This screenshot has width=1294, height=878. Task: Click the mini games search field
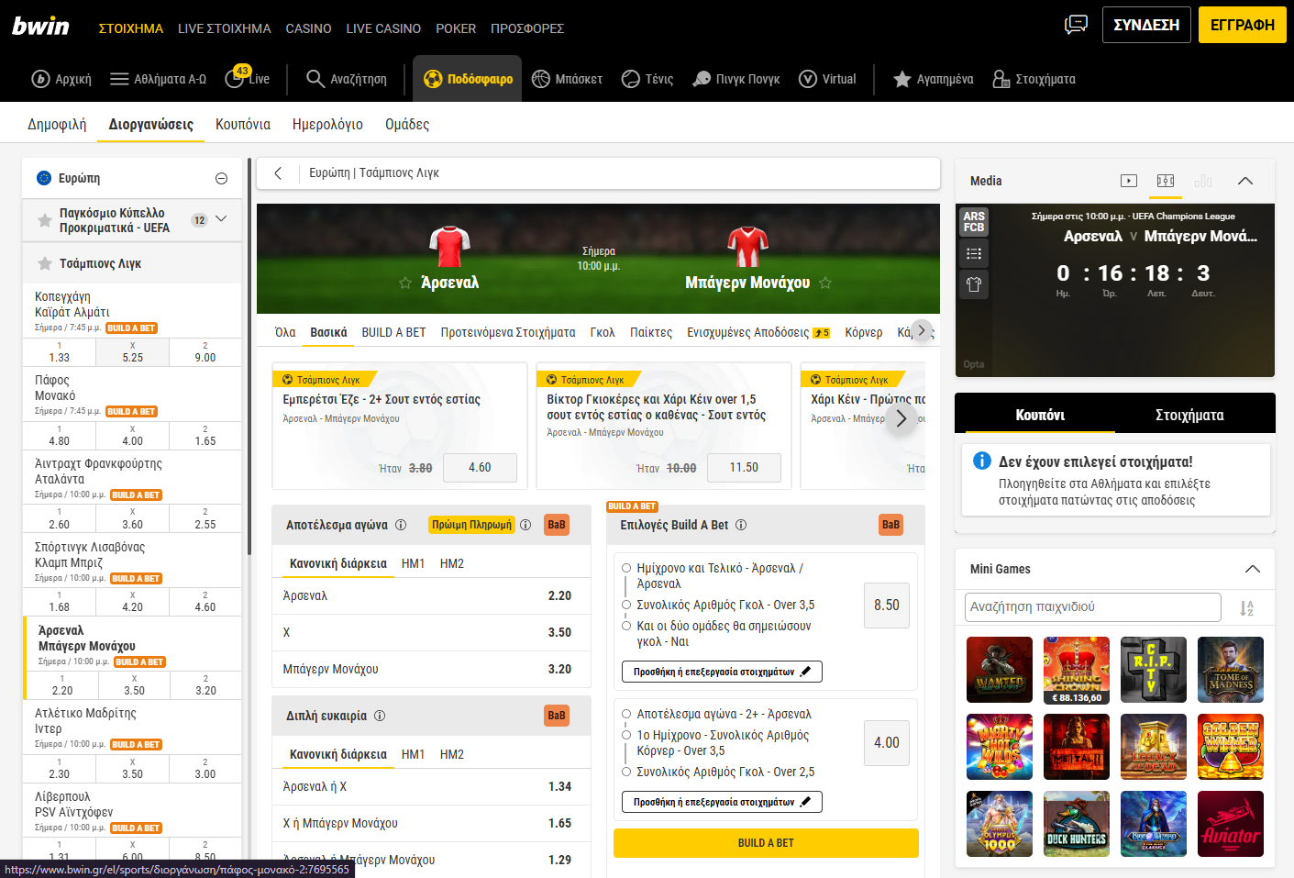pyautogui.click(x=1092, y=607)
